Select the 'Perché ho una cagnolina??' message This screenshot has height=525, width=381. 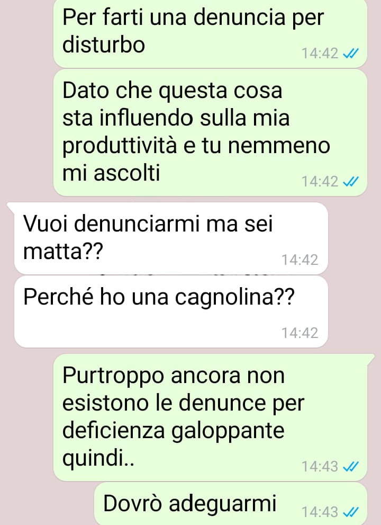point(171,312)
